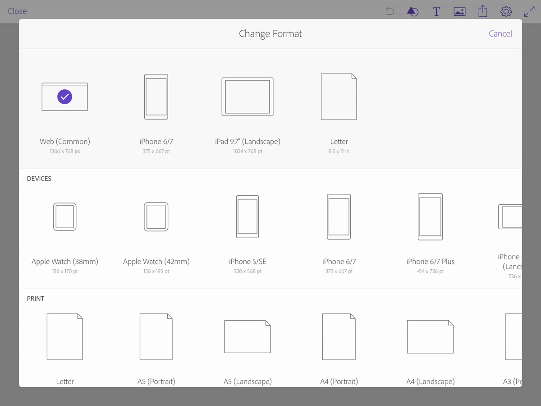
Task: Select iPhone 6/7 Plus device icon
Action: pyautogui.click(x=430, y=217)
